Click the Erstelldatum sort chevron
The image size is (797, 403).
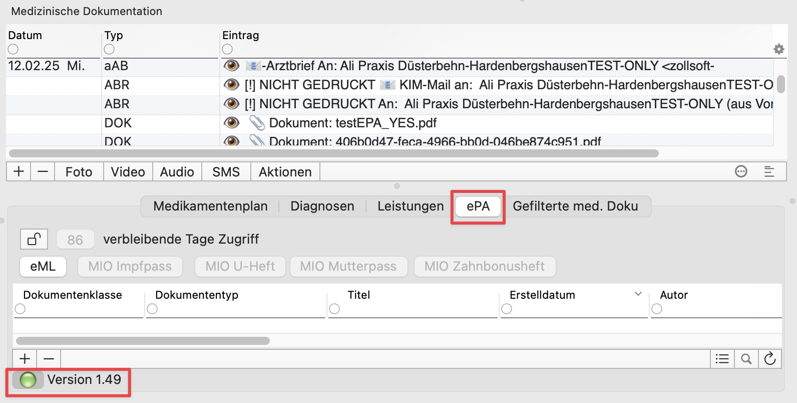638,294
